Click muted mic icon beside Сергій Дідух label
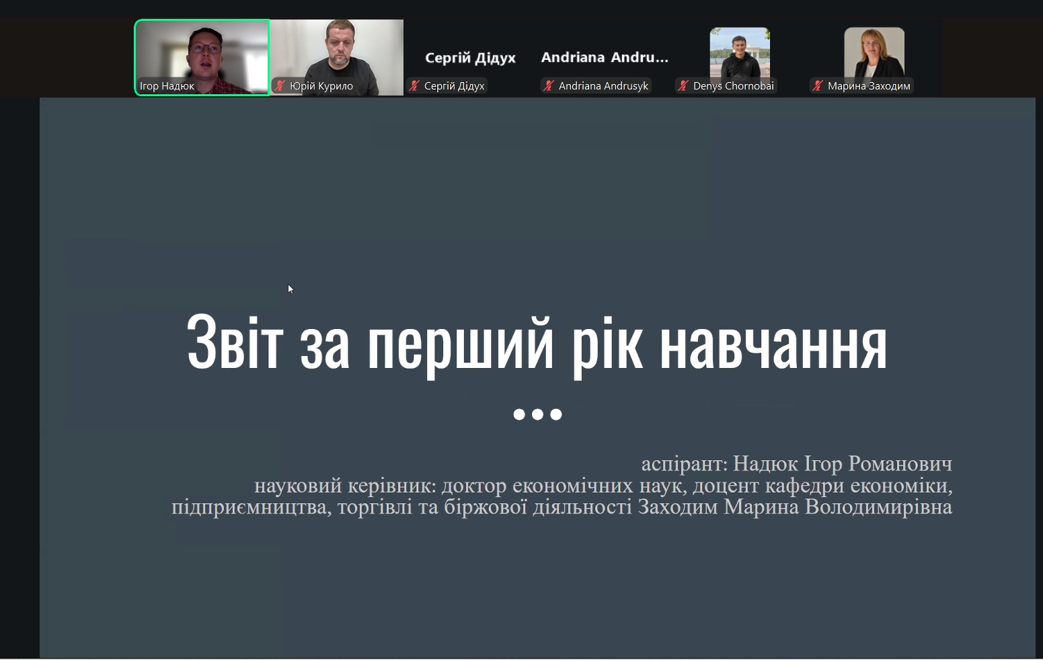This screenshot has width=1043, height=660. pos(414,85)
